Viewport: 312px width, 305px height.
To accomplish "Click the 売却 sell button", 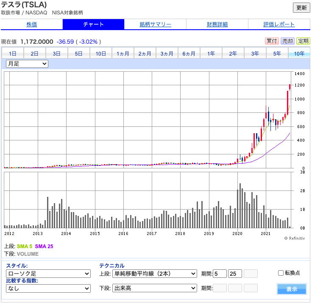I will click(287, 41).
